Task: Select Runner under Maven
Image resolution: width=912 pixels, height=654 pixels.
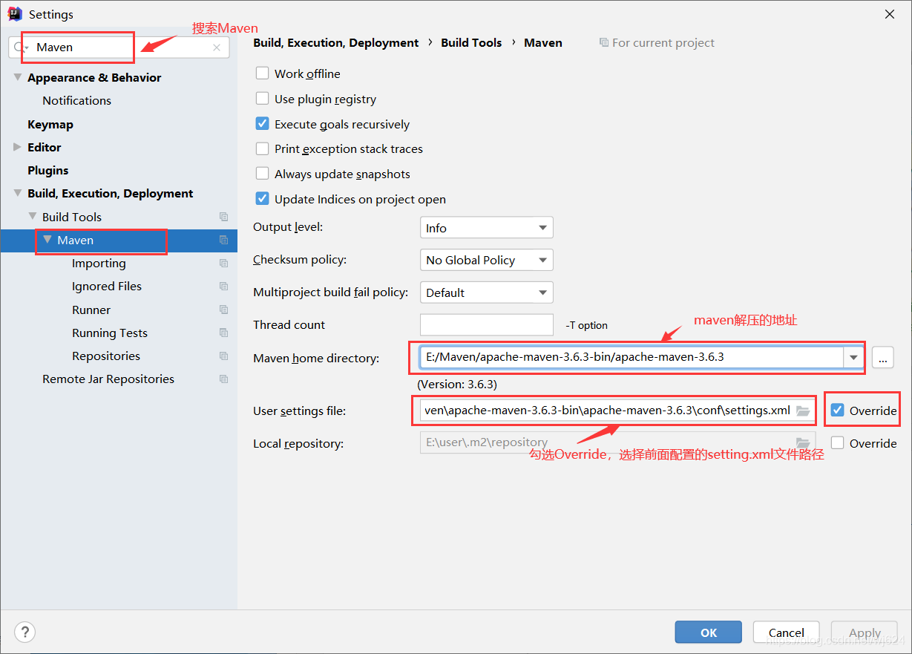Action: point(91,310)
